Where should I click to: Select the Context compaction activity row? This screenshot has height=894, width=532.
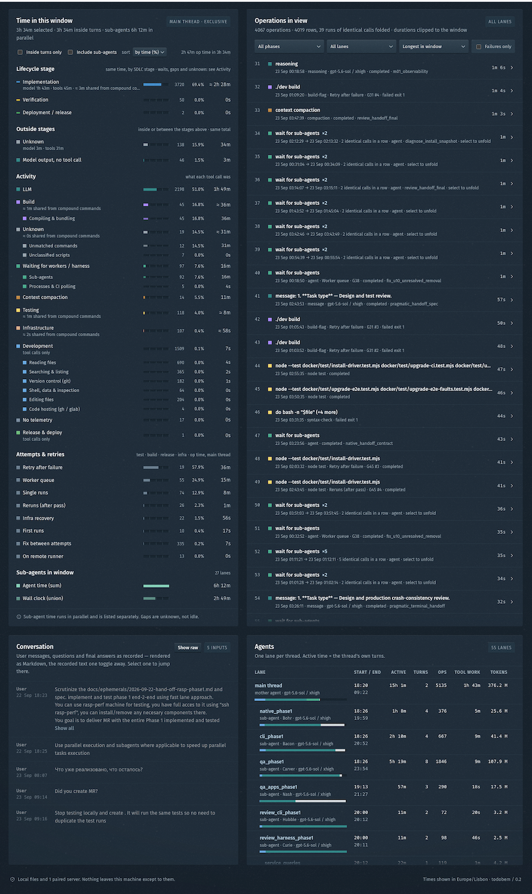[123, 297]
